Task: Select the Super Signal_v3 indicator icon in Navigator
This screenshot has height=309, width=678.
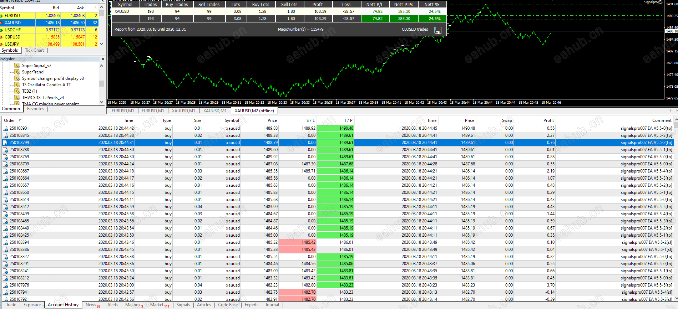Action: point(17,66)
